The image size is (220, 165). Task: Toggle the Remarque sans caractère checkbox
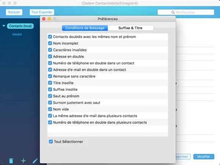point(50,76)
